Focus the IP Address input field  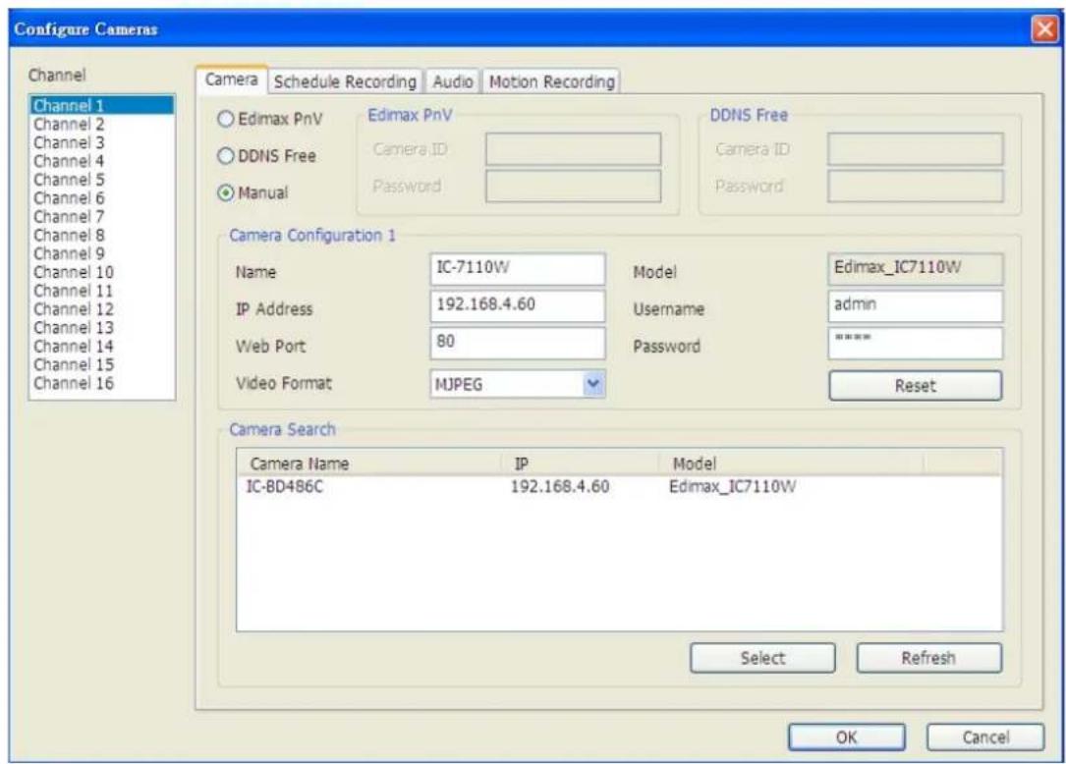[x=518, y=305]
